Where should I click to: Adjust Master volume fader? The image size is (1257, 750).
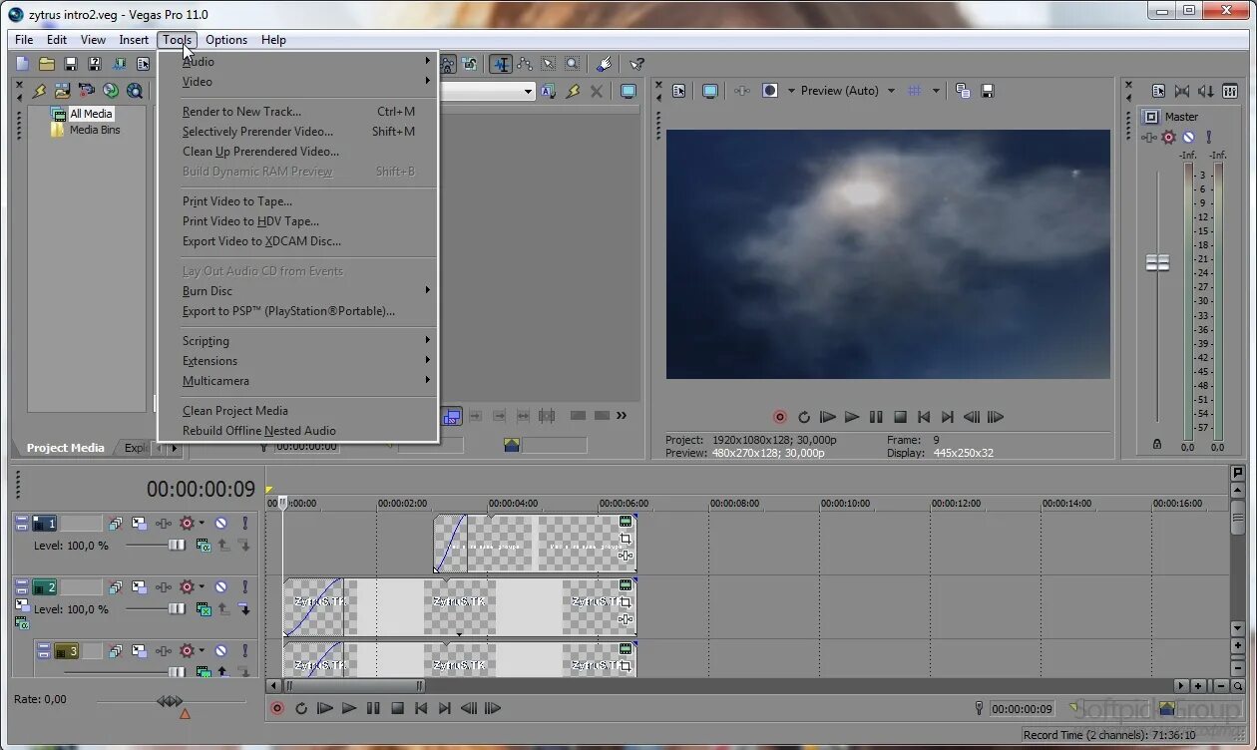pos(1157,262)
